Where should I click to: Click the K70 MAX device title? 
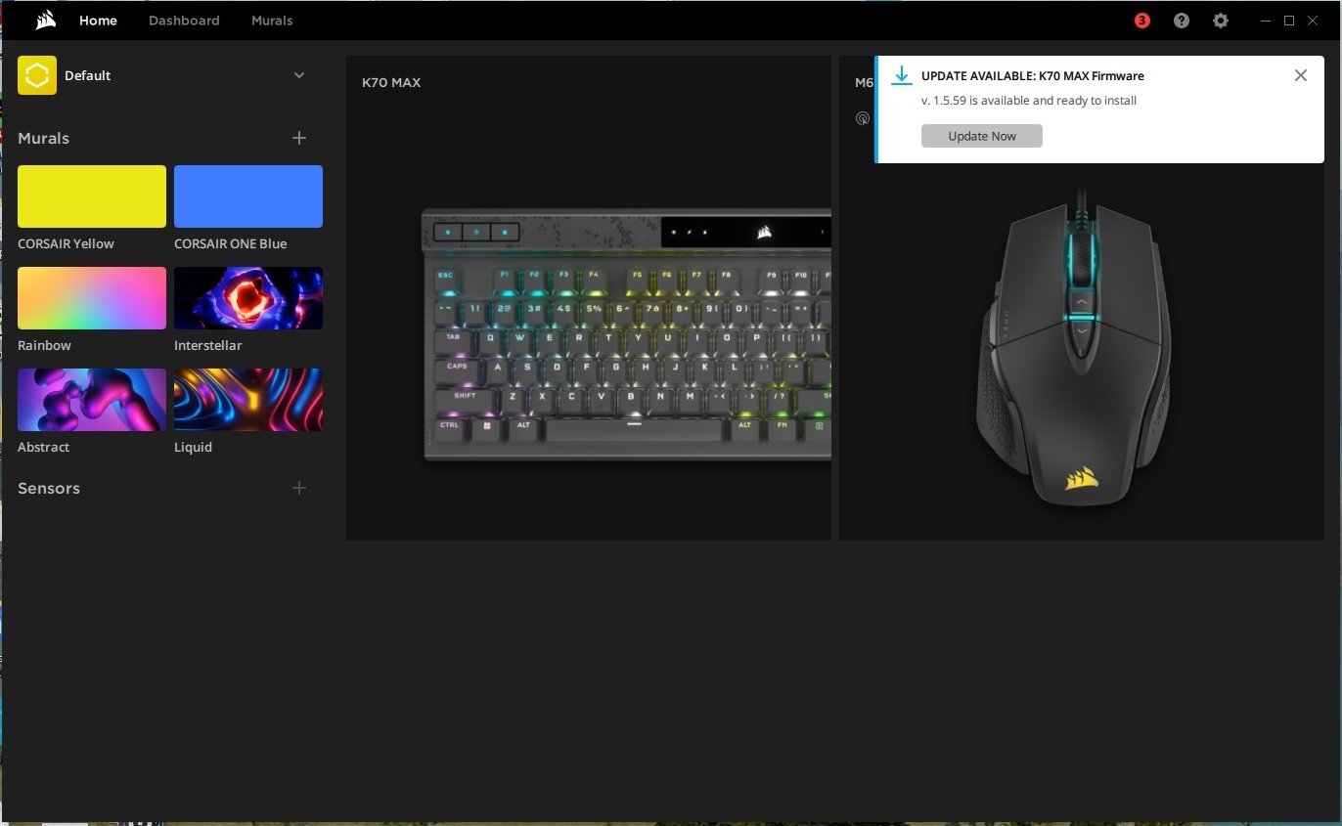391,82
